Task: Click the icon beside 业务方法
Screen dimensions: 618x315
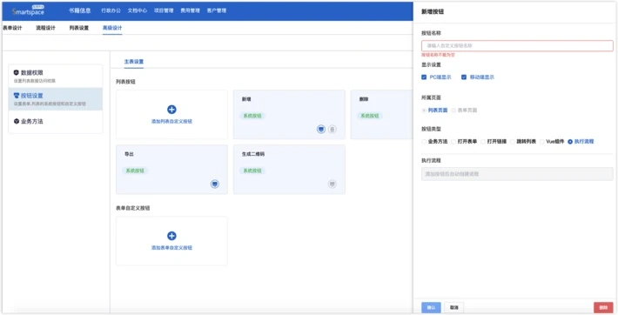Action: click(x=17, y=122)
